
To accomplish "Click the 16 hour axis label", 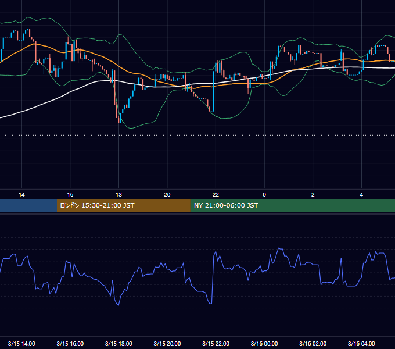I will pos(70,195).
